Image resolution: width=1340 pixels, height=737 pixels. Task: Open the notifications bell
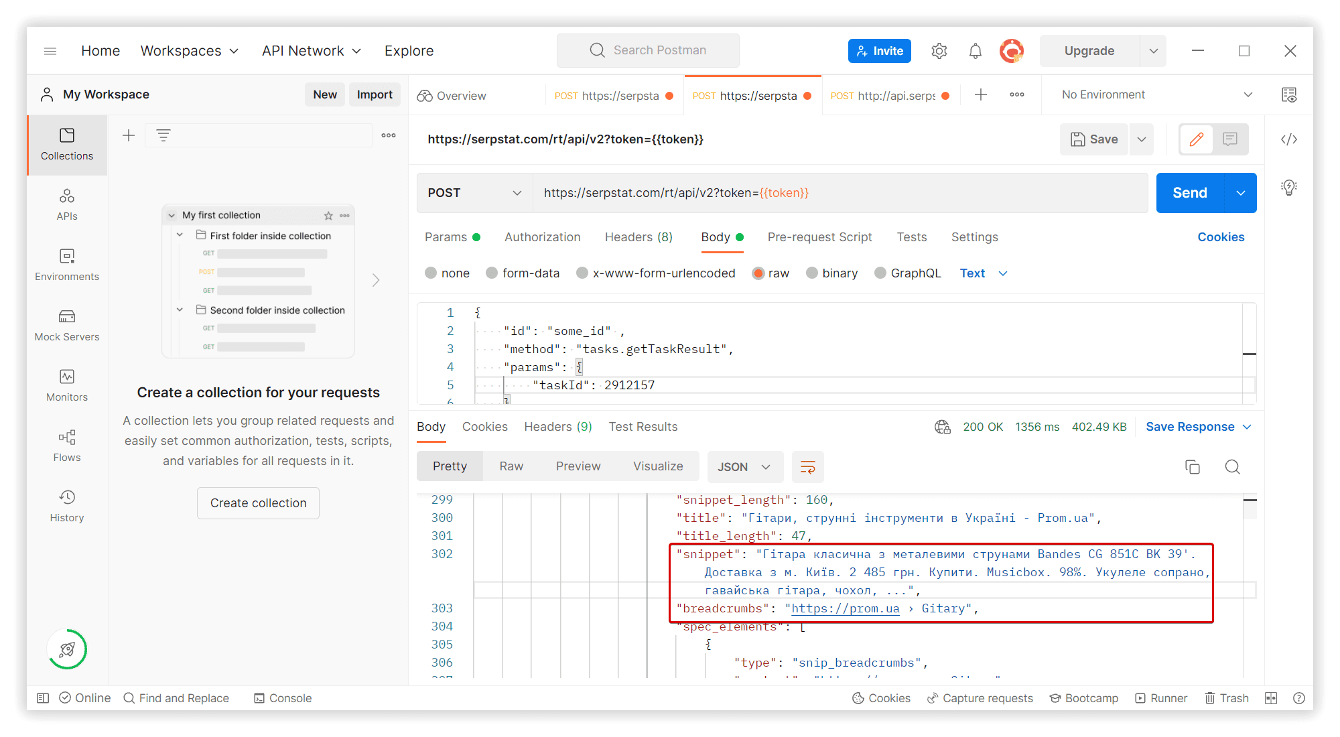pos(976,51)
